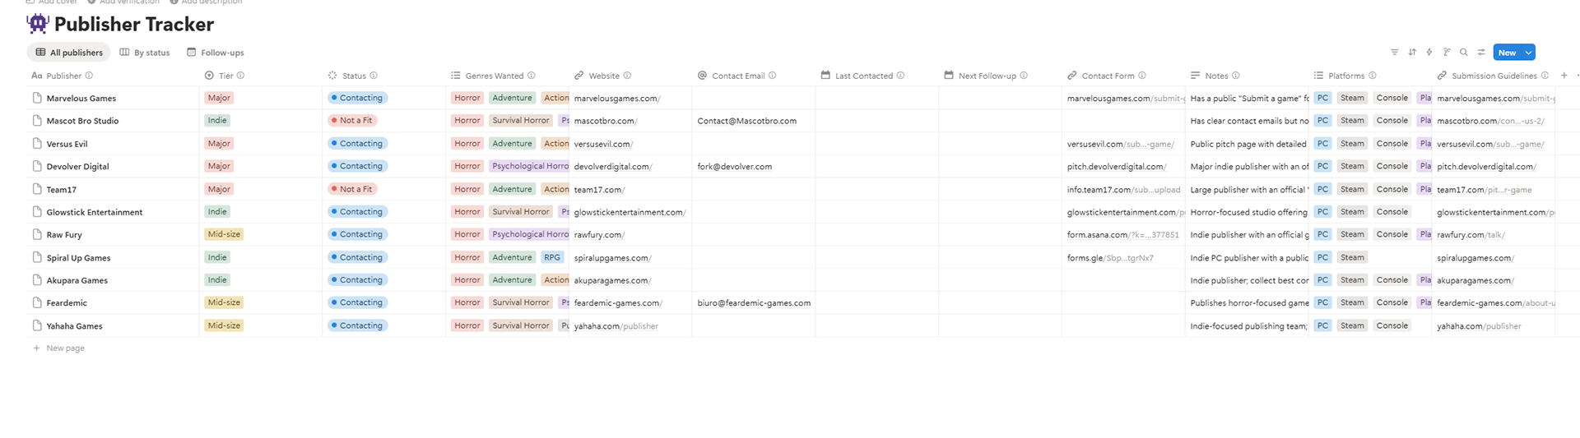Click the Genres Wanted column header
1580x438 pixels.
pos(494,76)
